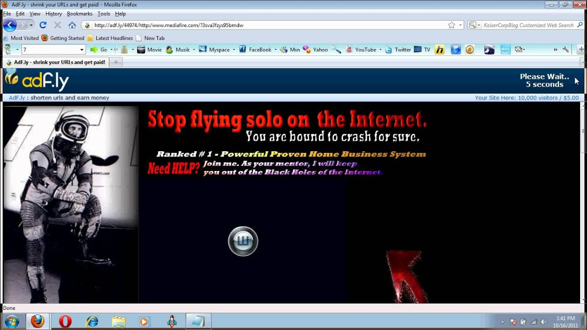The width and height of the screenshot is (587, 330).
Task: Open the toolbar mail envelope icon
Action: tap(519, 49)
